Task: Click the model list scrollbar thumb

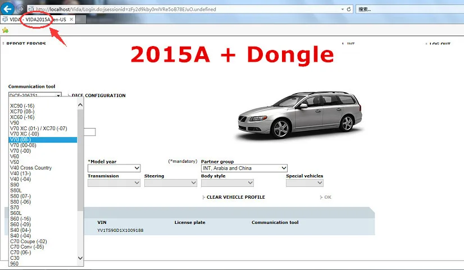Action: tap(80, 159)
